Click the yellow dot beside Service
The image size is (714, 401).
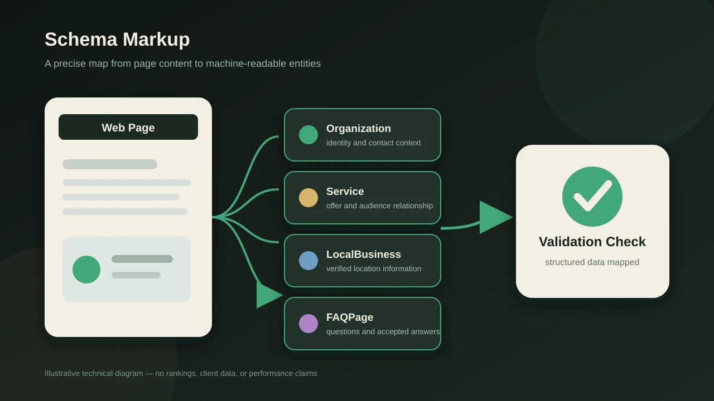click(x=308, y=198)
